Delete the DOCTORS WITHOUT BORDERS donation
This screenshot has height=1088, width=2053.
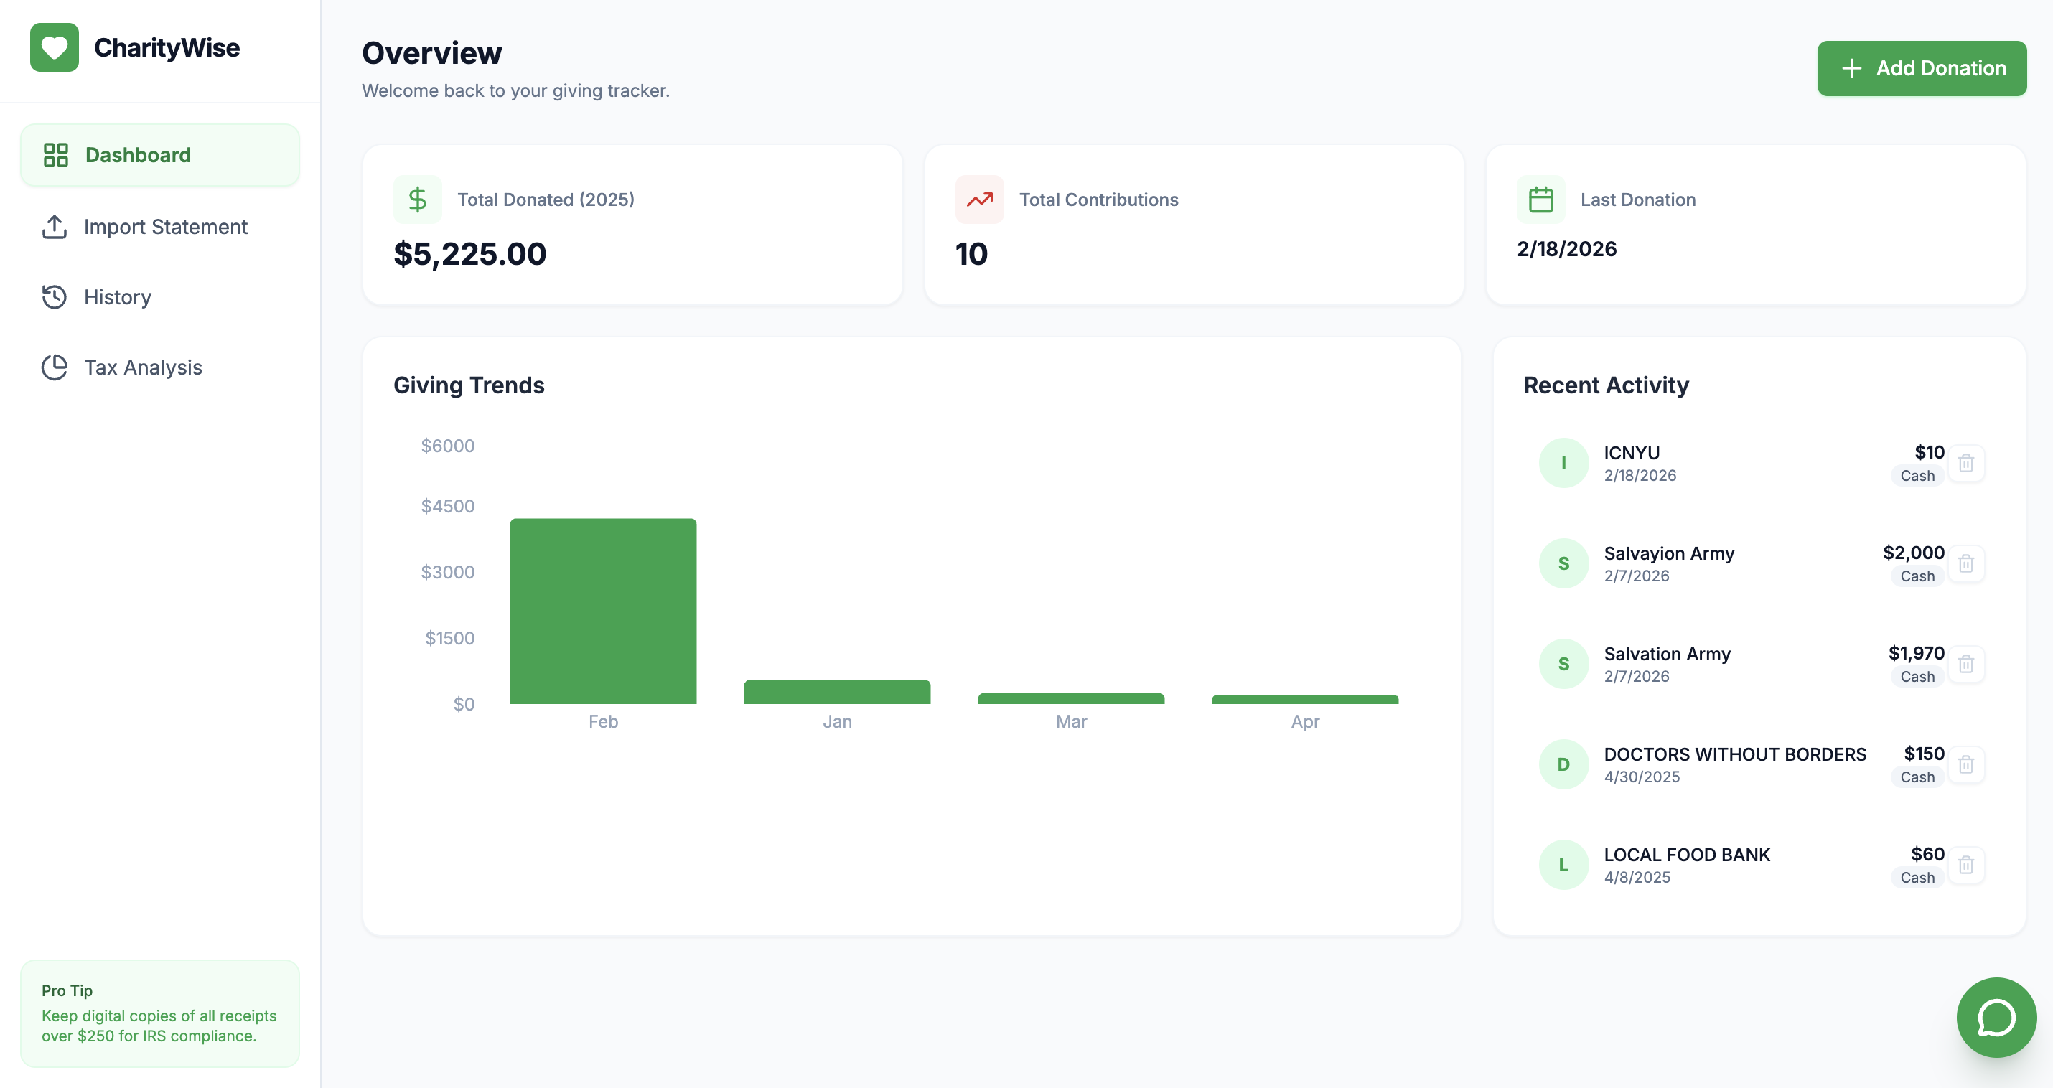pos(1965,764)
